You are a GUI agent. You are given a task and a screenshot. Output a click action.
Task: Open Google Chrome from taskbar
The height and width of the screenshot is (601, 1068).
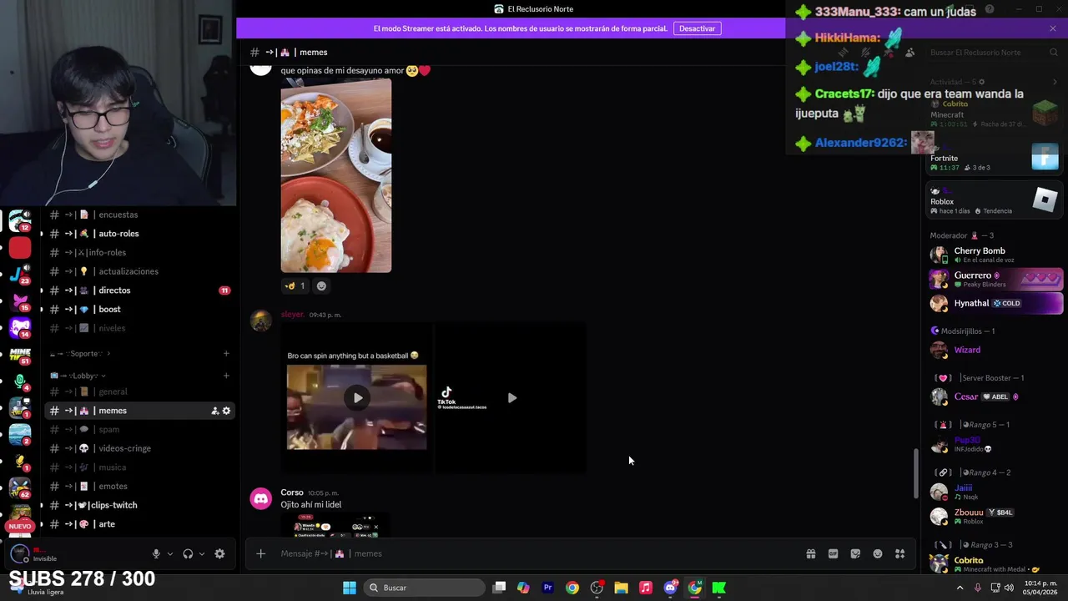(572, 588)
